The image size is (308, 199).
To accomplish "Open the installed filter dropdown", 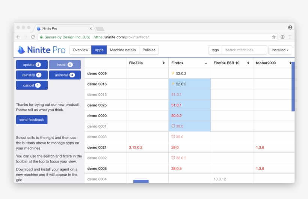I will coord(280,50).
